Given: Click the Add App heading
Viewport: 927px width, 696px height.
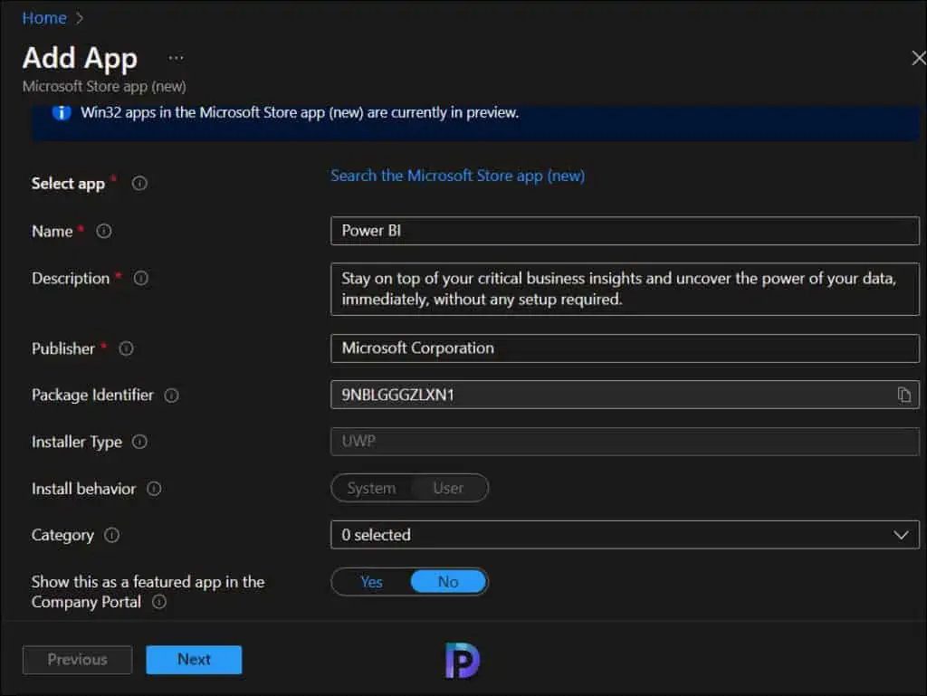Looking at the screenshot, I should pos(80,58).
